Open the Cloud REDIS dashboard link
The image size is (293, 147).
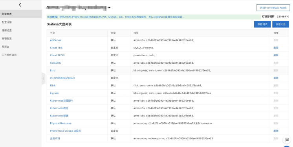pyautogui.click(x=57, y=55)
